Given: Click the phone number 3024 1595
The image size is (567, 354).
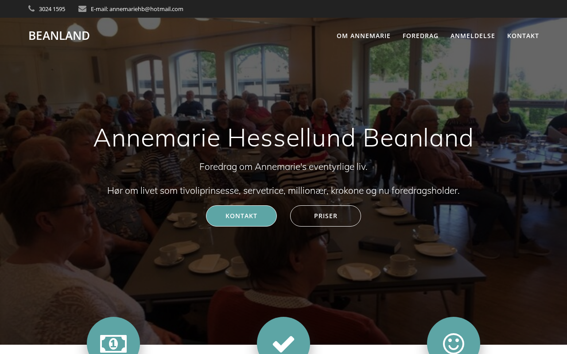Looking at the screenshot, I should pos(52,9).
